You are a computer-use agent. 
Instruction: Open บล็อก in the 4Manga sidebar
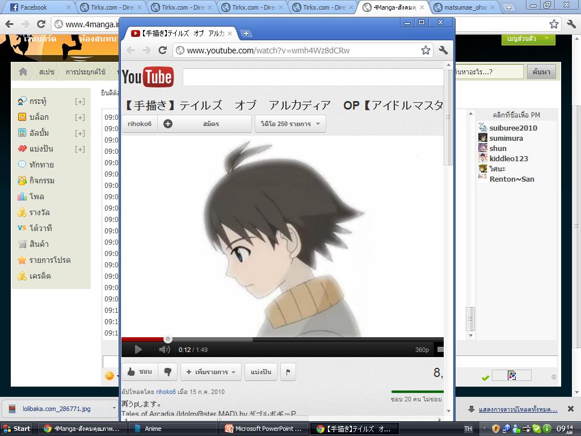(x=39, y=117)
